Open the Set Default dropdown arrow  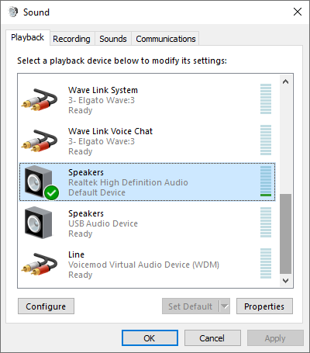225,306
